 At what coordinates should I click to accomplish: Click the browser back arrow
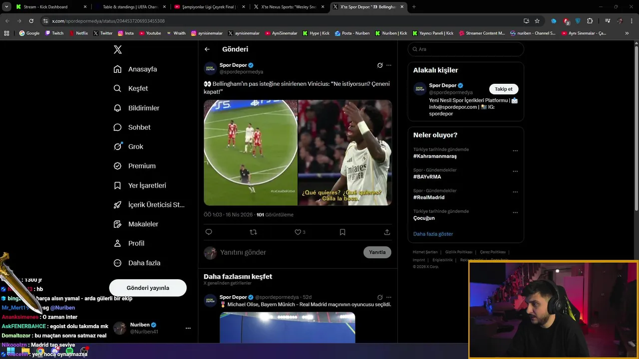[x=7, y=21]
